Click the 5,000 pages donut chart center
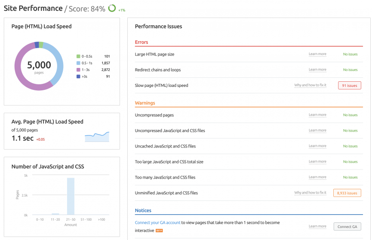 point(39,66)
